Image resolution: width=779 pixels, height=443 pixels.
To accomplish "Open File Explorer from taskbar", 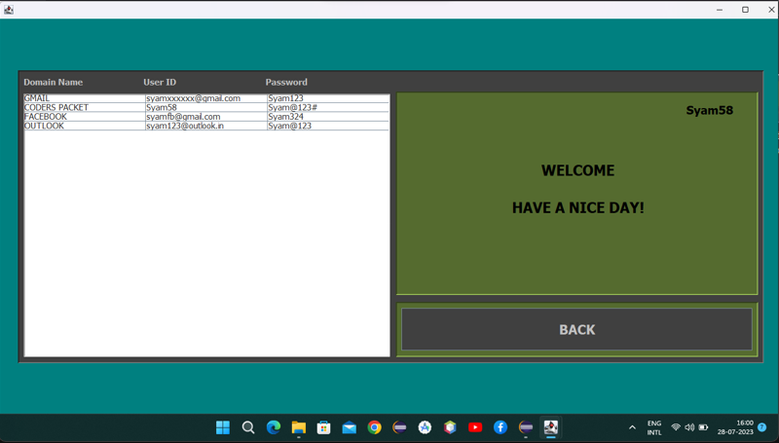I will tap(299, 427).
